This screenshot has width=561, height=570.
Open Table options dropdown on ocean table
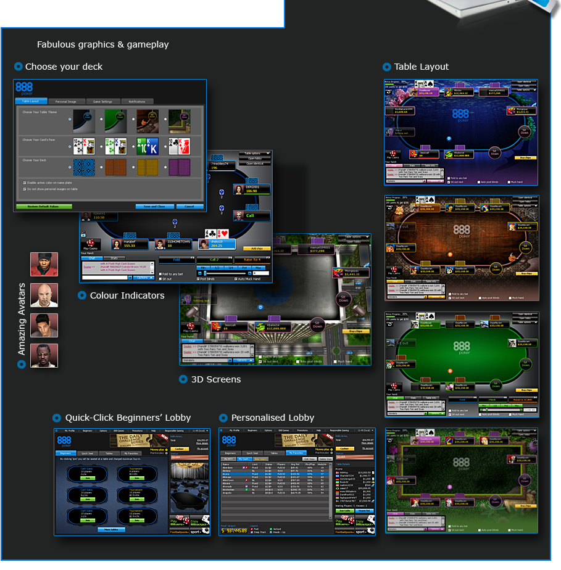[524, 90]
